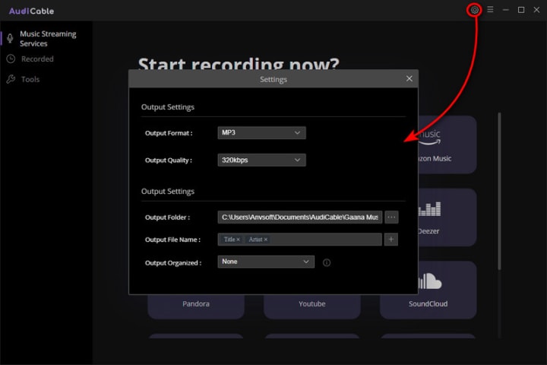Close the Settings dialog
The height and width of the screenshot is (365, 547).
pyautogui.click(x=409, y=78)
